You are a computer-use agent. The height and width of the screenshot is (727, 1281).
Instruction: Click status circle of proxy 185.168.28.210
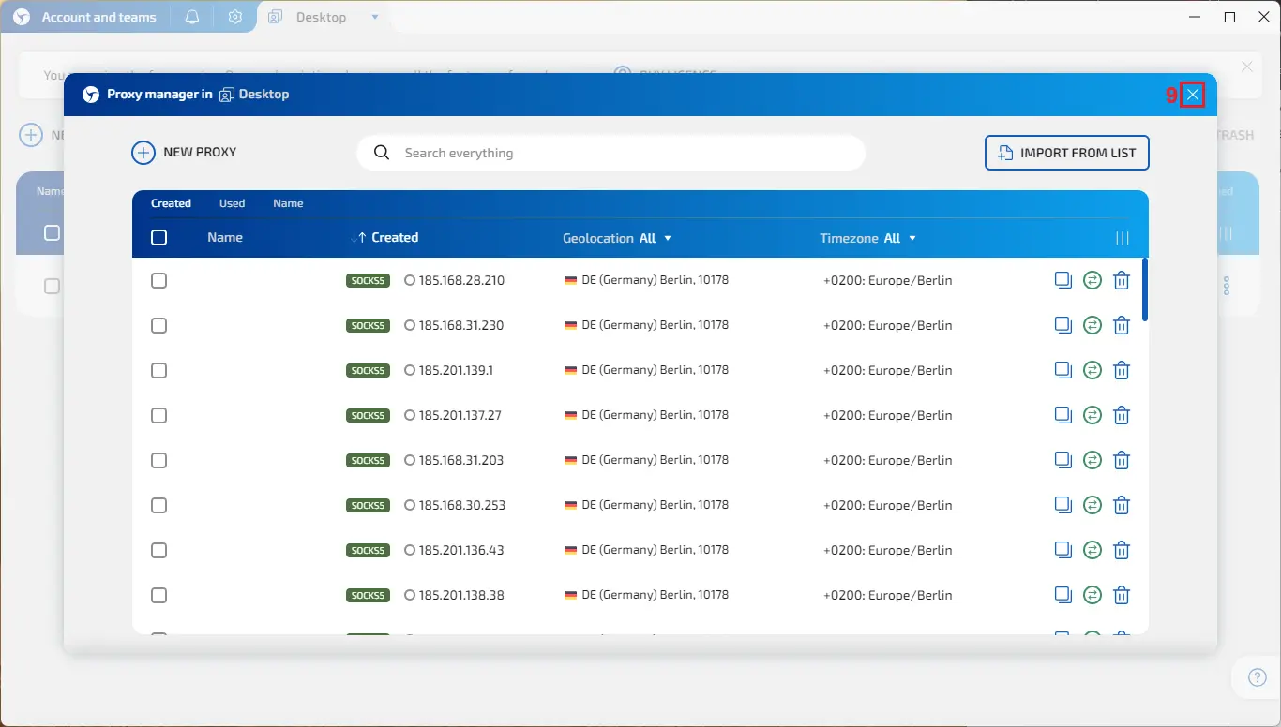click(410, 280)
